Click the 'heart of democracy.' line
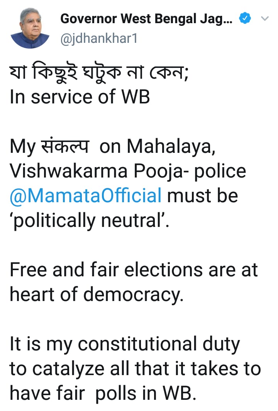Viewport: 278px width, 411px height. pyautogui.click(x=97, y=294)
